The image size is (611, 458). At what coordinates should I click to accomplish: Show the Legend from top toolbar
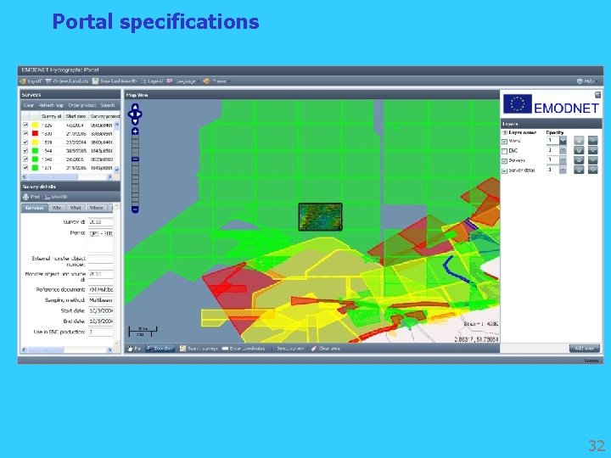pos(152,81)
